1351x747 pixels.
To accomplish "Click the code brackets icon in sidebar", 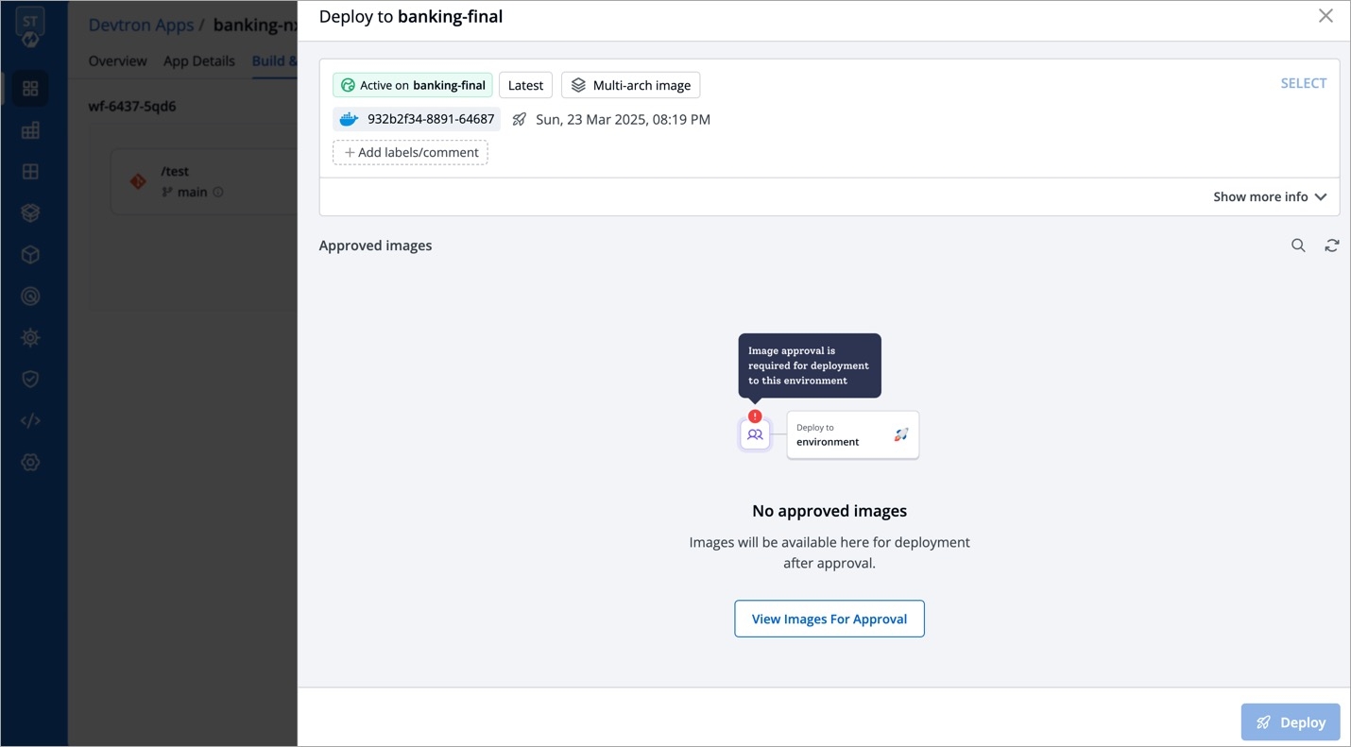I will click(x=30, y=420).
